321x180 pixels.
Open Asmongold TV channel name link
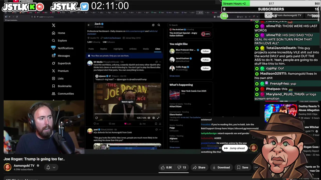24,166
